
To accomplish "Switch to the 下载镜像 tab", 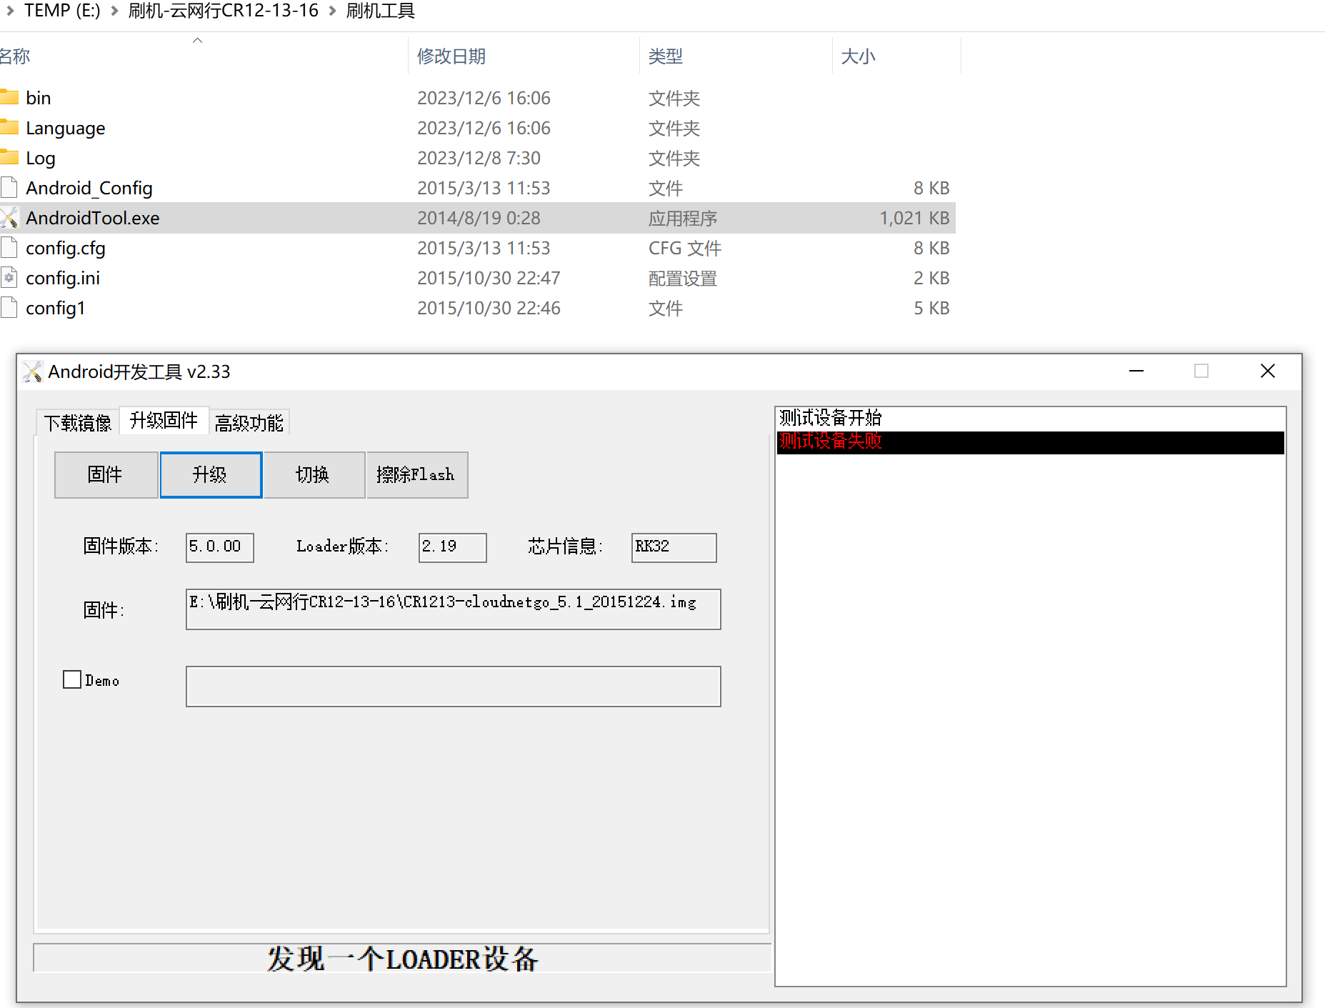I will click(x=78, y=423).
